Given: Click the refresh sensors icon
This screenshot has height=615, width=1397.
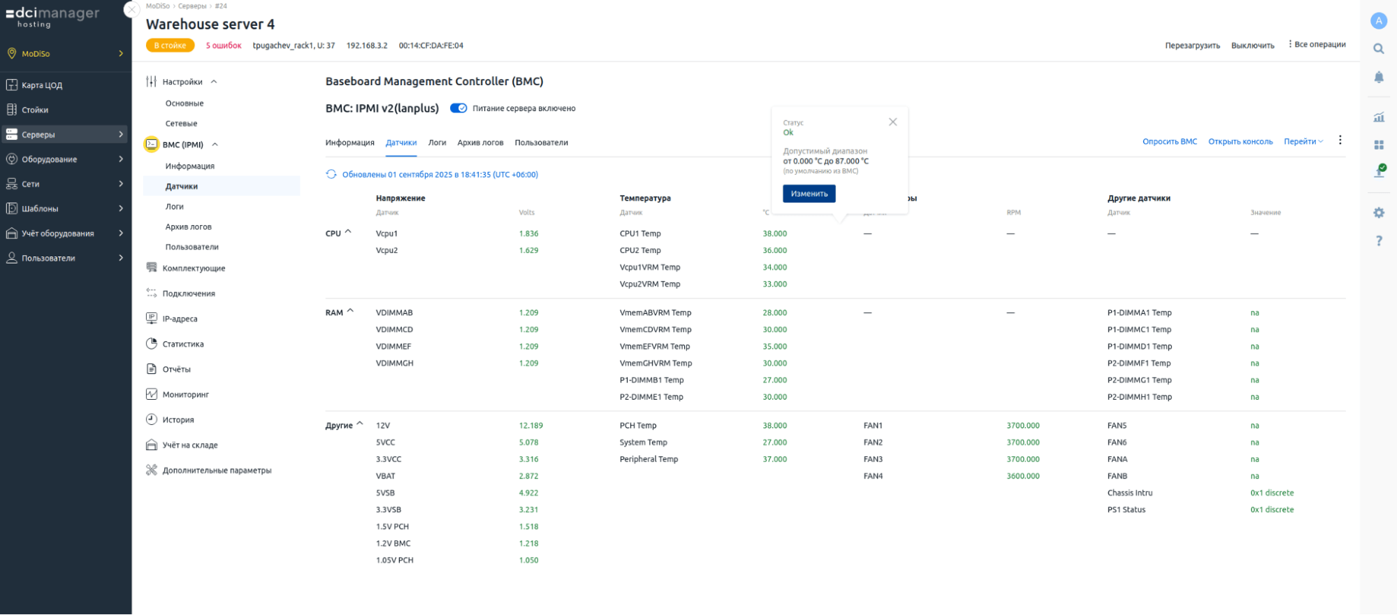Looking at the screenshot, I should (331, 175).
